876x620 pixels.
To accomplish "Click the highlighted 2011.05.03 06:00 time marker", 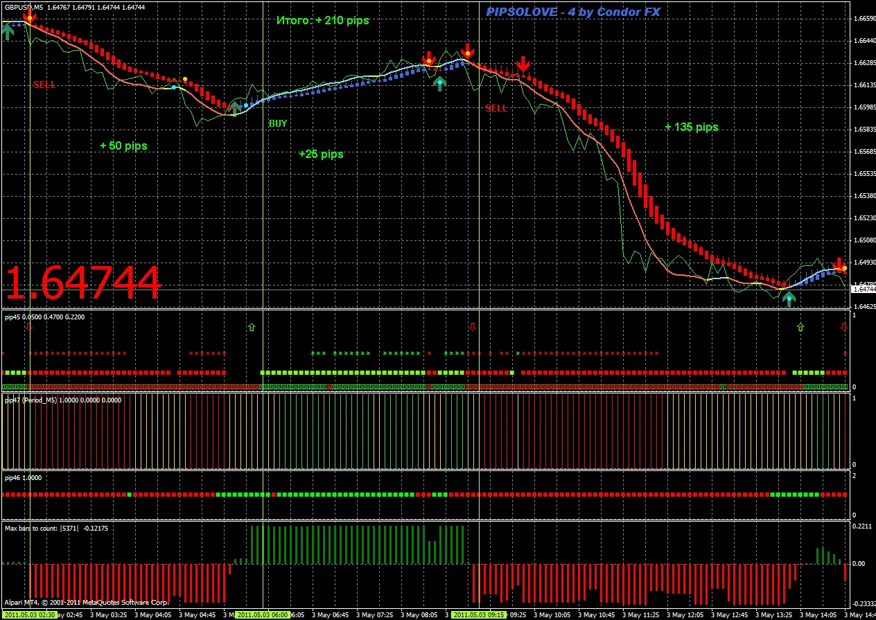I will coord(262,614).
